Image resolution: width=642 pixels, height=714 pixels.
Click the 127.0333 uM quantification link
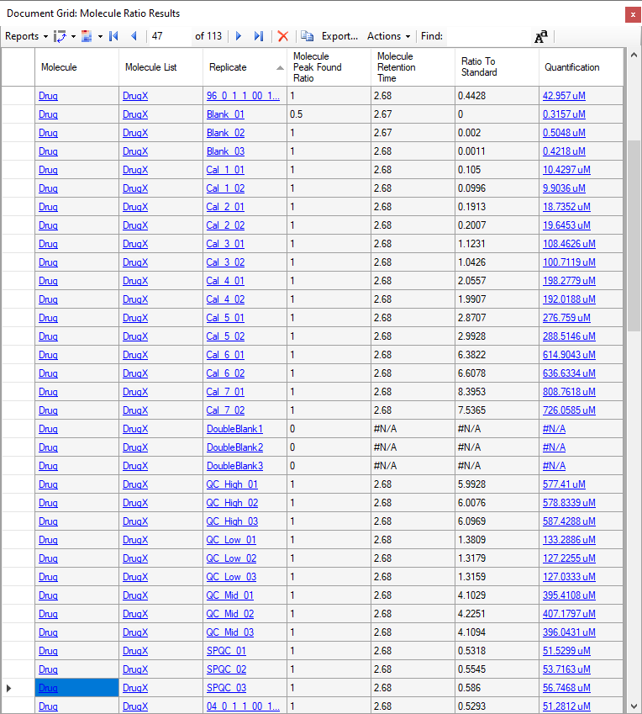569,577
